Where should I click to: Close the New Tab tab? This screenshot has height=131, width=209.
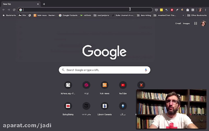pyautogui.click(x=38, y=4)
